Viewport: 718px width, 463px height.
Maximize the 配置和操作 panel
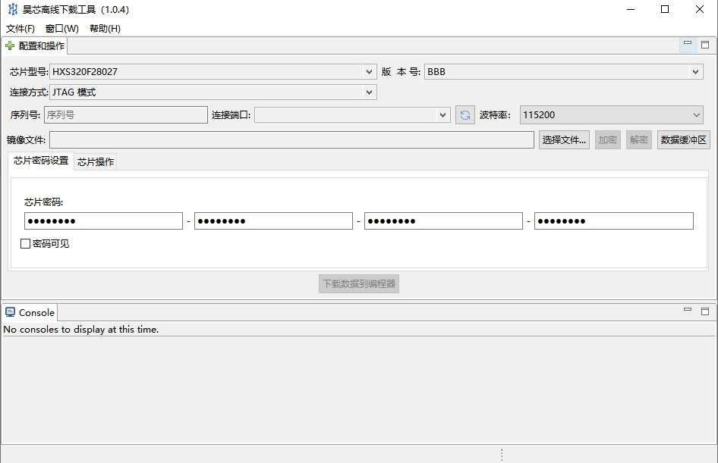pos(705,45)
